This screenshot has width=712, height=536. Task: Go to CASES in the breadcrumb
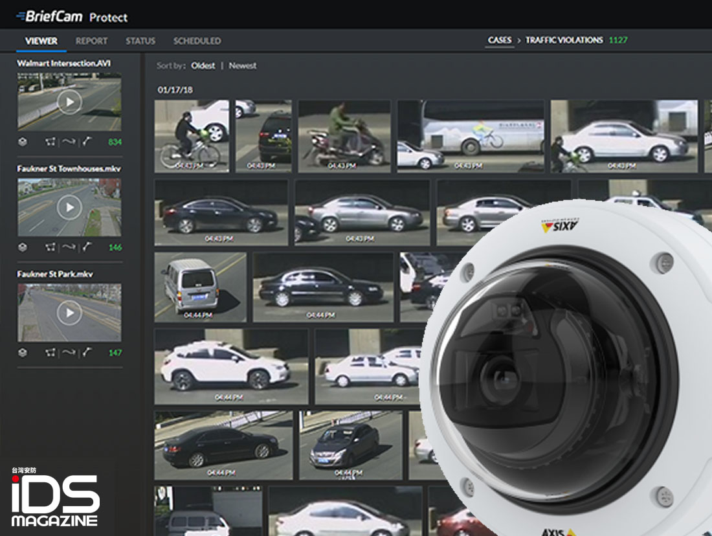[x=500, y=40]
